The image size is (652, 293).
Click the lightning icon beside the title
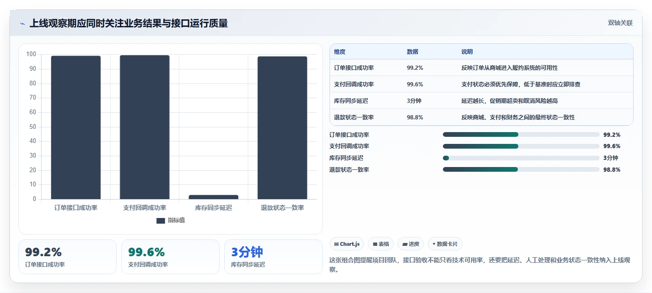[22, 24]
